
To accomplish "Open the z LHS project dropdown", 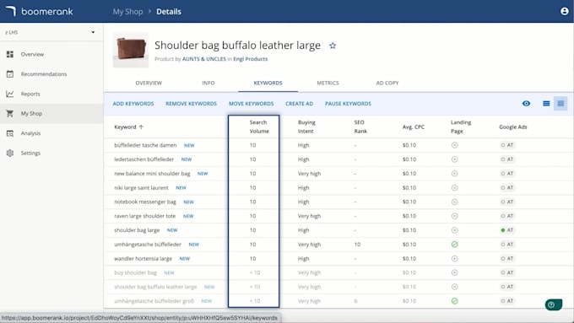I will pyautogui.click(x=51, y=32).
